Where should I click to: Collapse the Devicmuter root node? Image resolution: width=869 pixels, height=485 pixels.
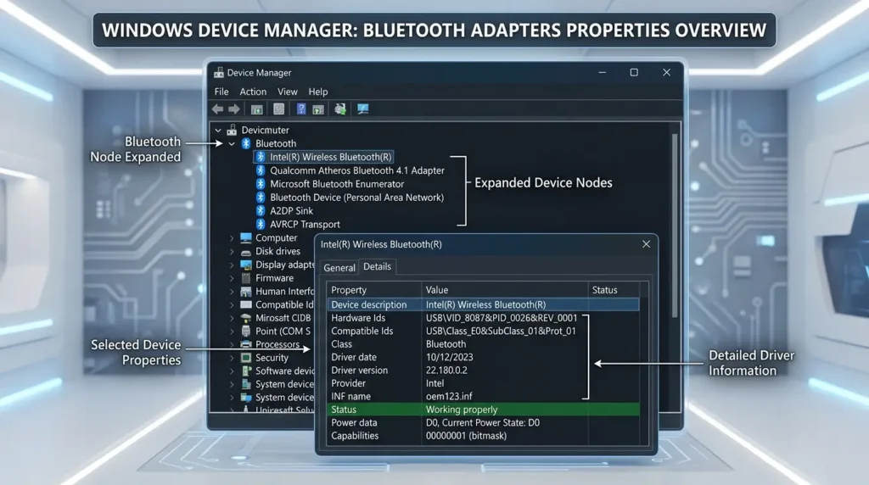coord(218,130)
